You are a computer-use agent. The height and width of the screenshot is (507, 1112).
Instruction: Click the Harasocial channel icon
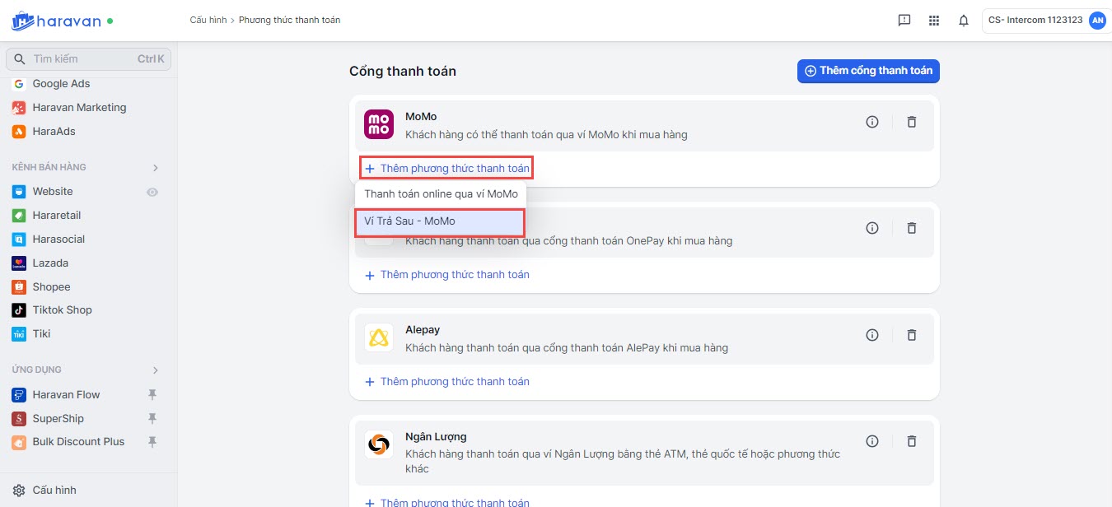(x=19, y=240)
